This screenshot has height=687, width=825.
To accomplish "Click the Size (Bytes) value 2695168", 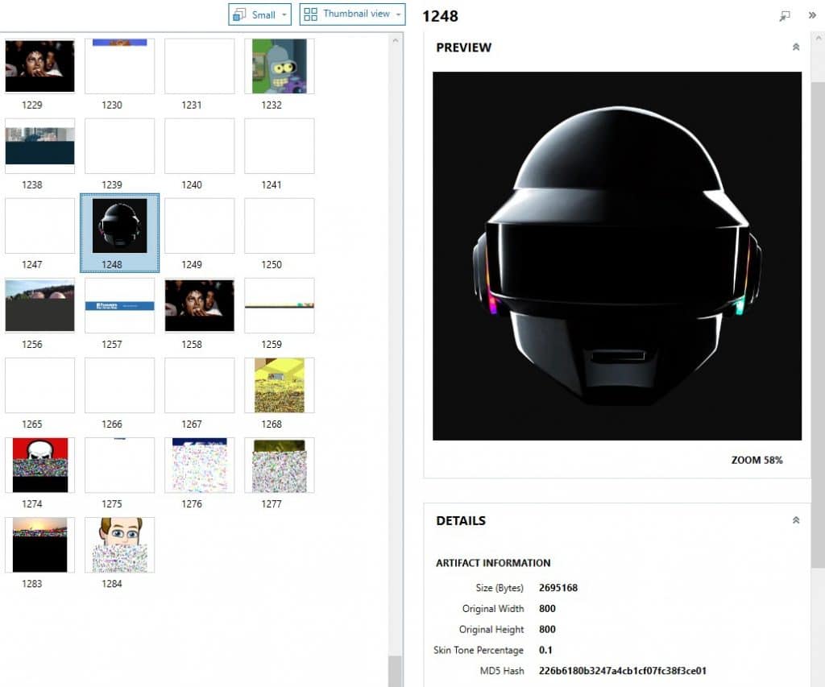I will point(558,588).
